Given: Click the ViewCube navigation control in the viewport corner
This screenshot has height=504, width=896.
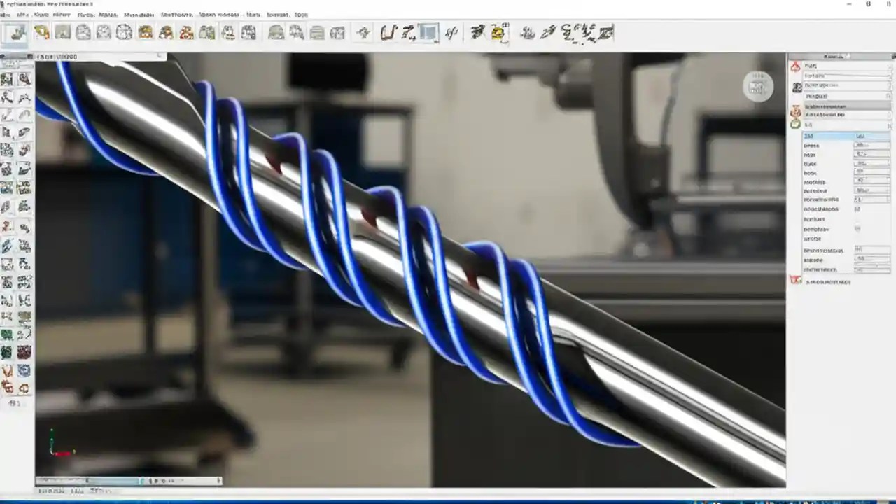Looking at the screenshot, I should tap(758, 87).
